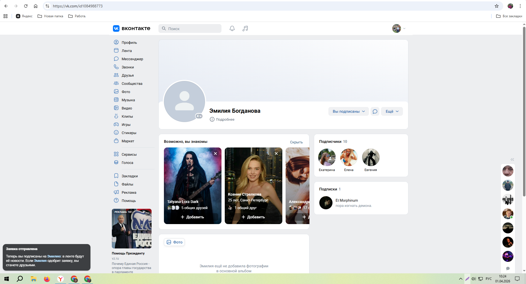Open the notifications bell icon
The image size is (526, 284).
232,28
